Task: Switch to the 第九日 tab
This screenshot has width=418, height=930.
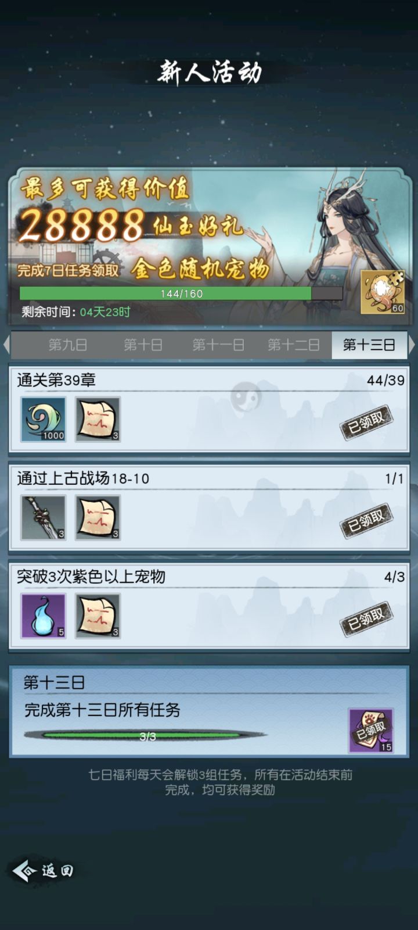Action: pos(68,345)
